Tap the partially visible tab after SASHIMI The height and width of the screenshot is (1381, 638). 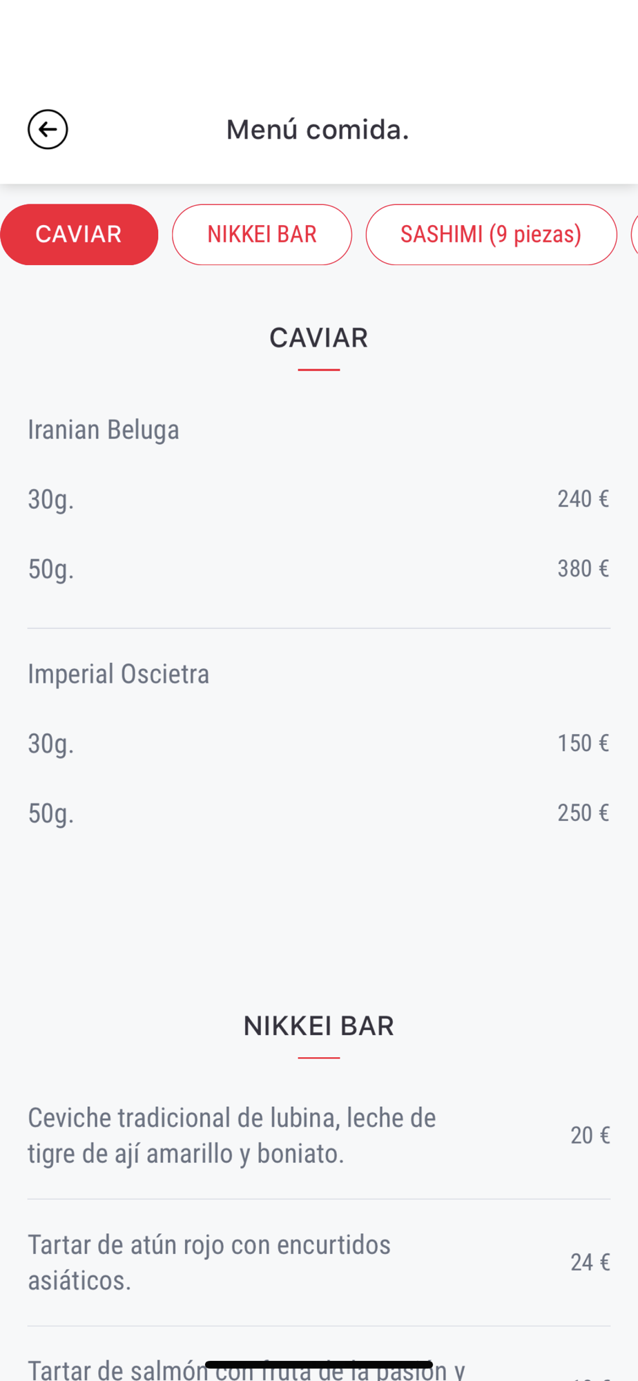point(634,235)
